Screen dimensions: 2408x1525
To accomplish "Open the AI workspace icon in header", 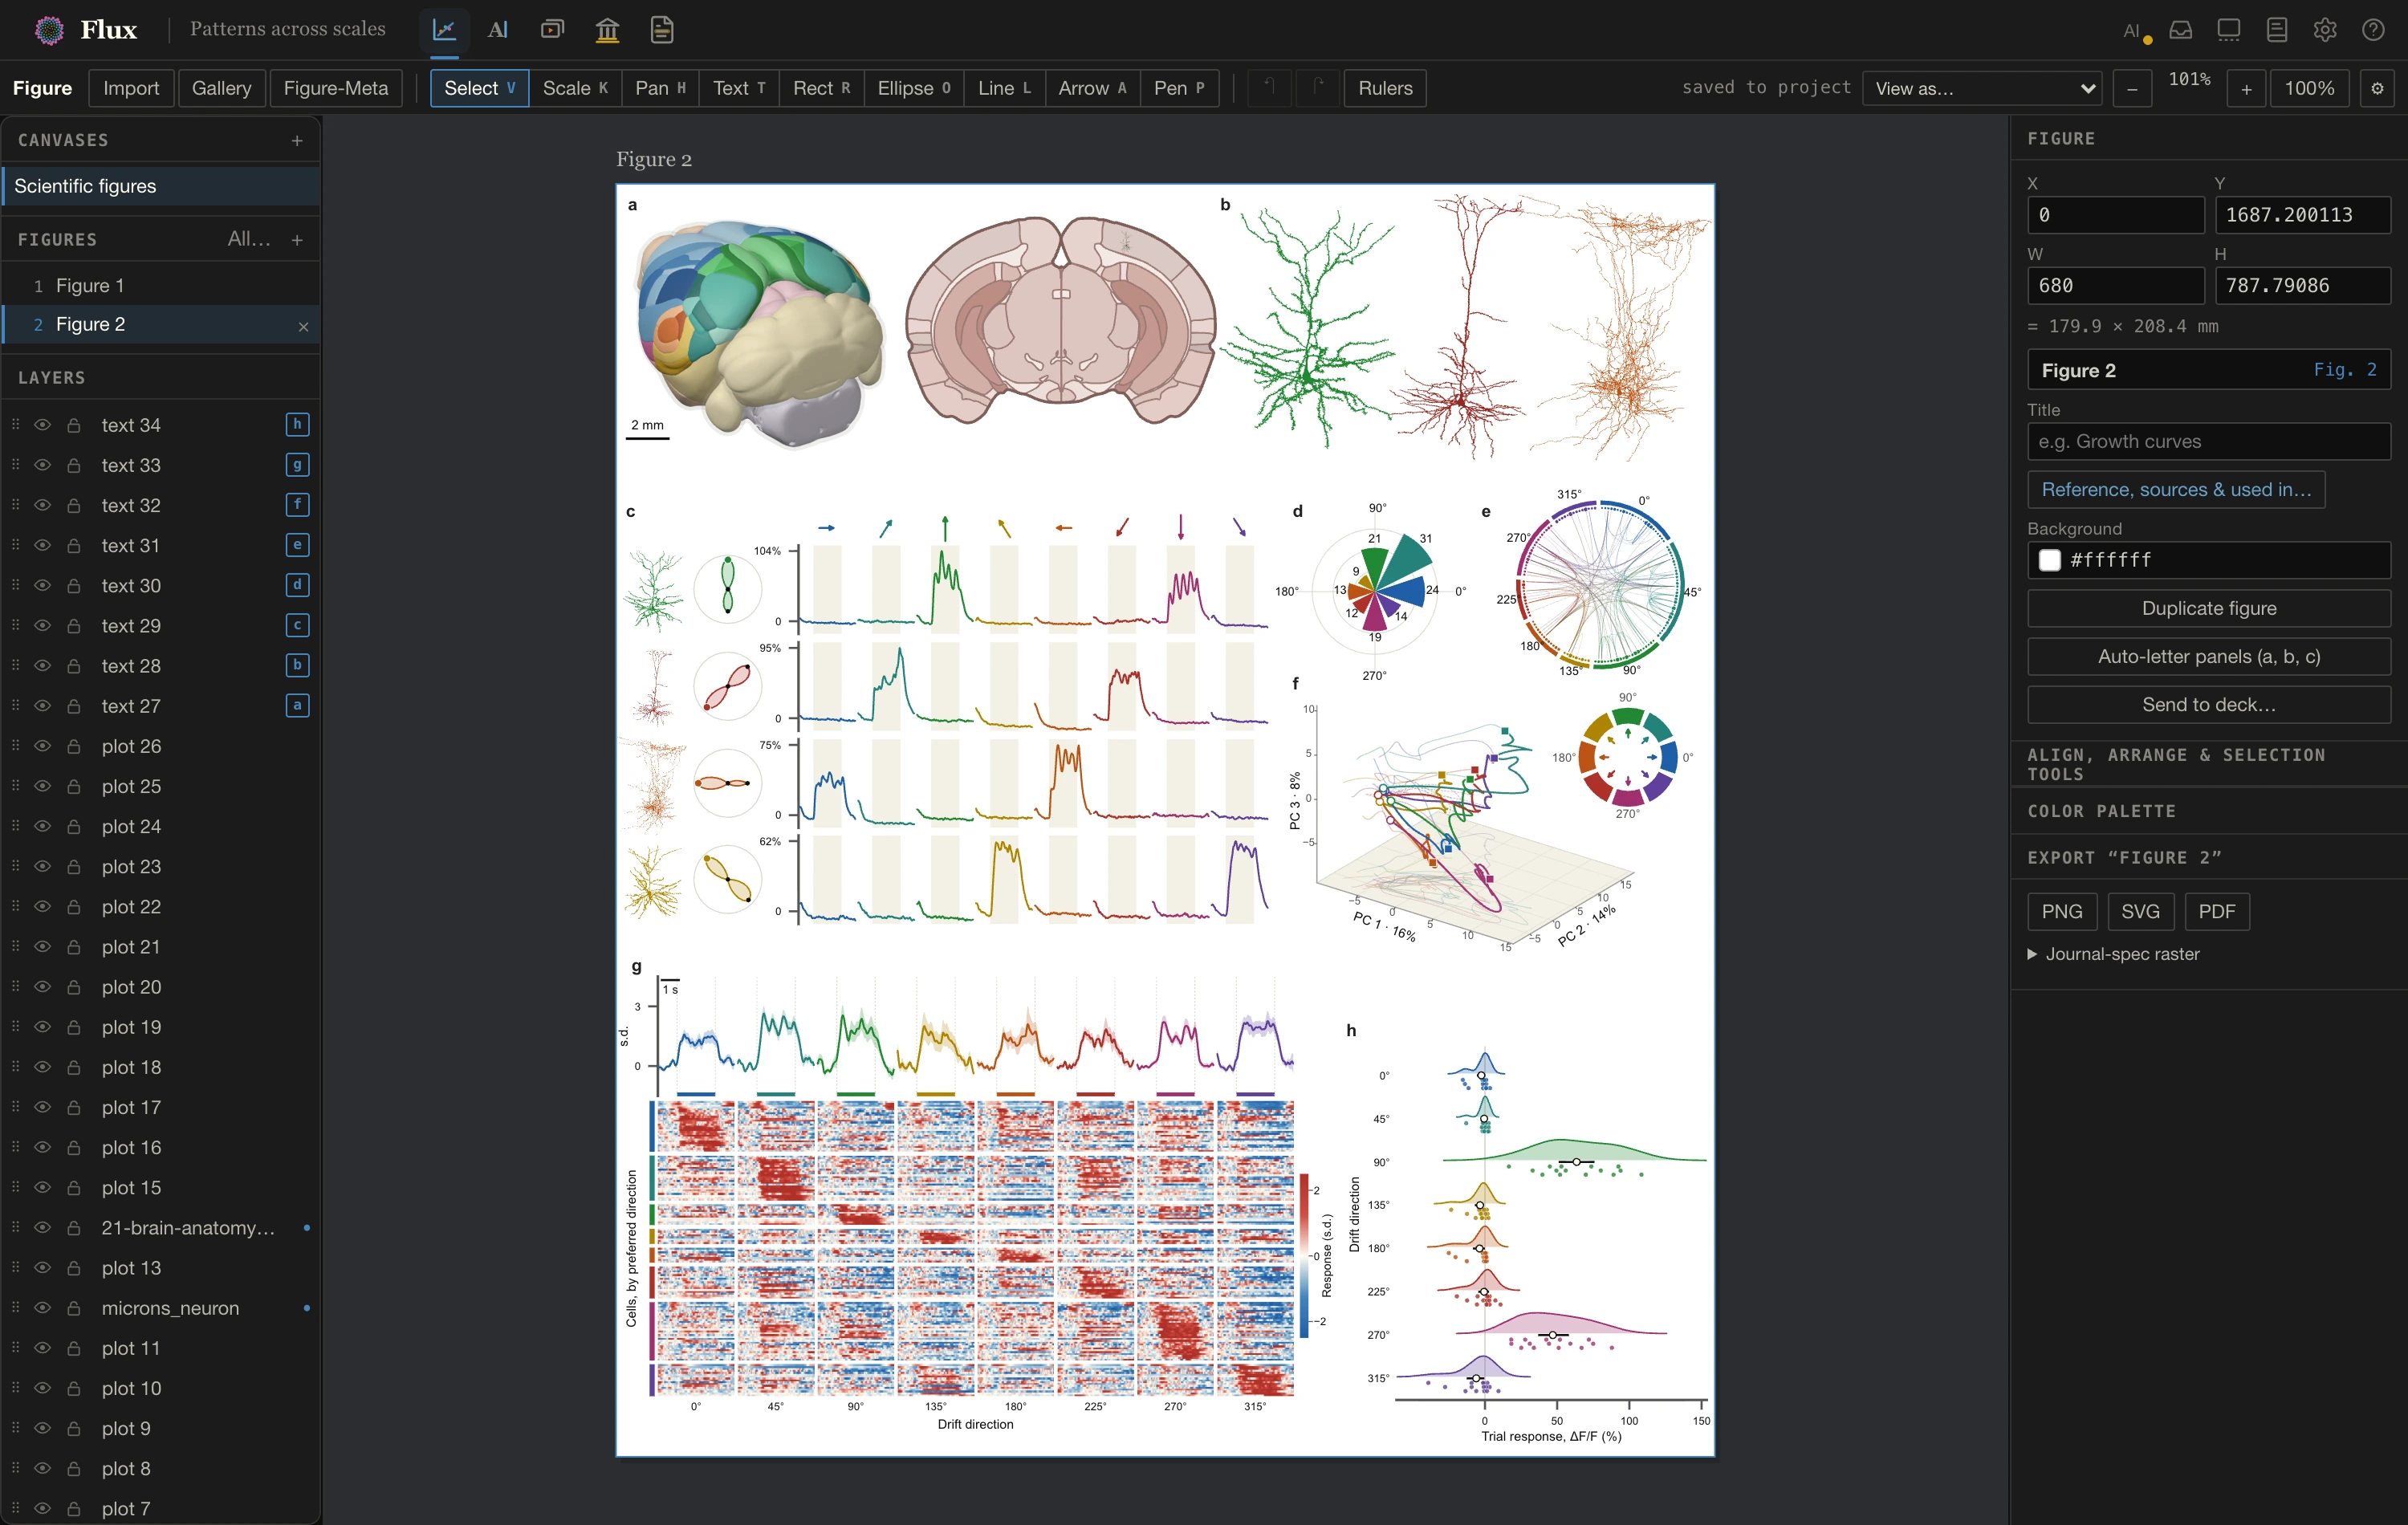I will (x=497, y=30).
